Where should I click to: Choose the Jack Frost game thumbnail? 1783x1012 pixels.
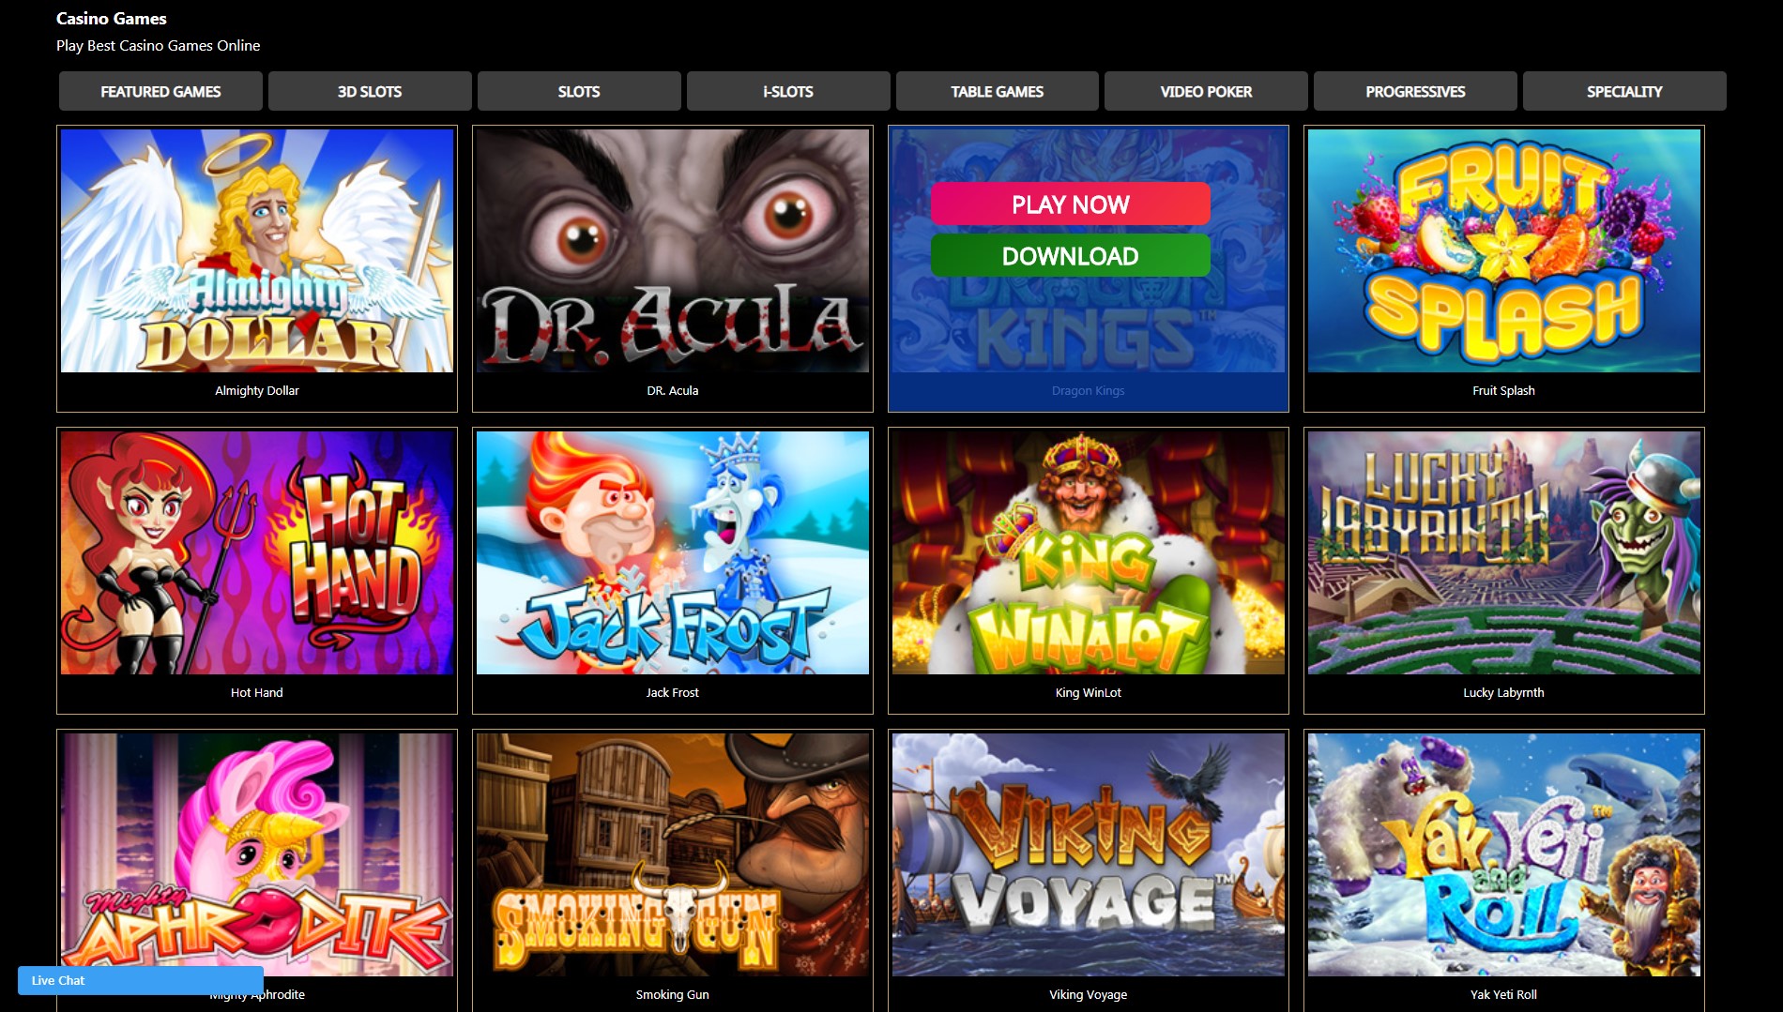coord(673,552)
